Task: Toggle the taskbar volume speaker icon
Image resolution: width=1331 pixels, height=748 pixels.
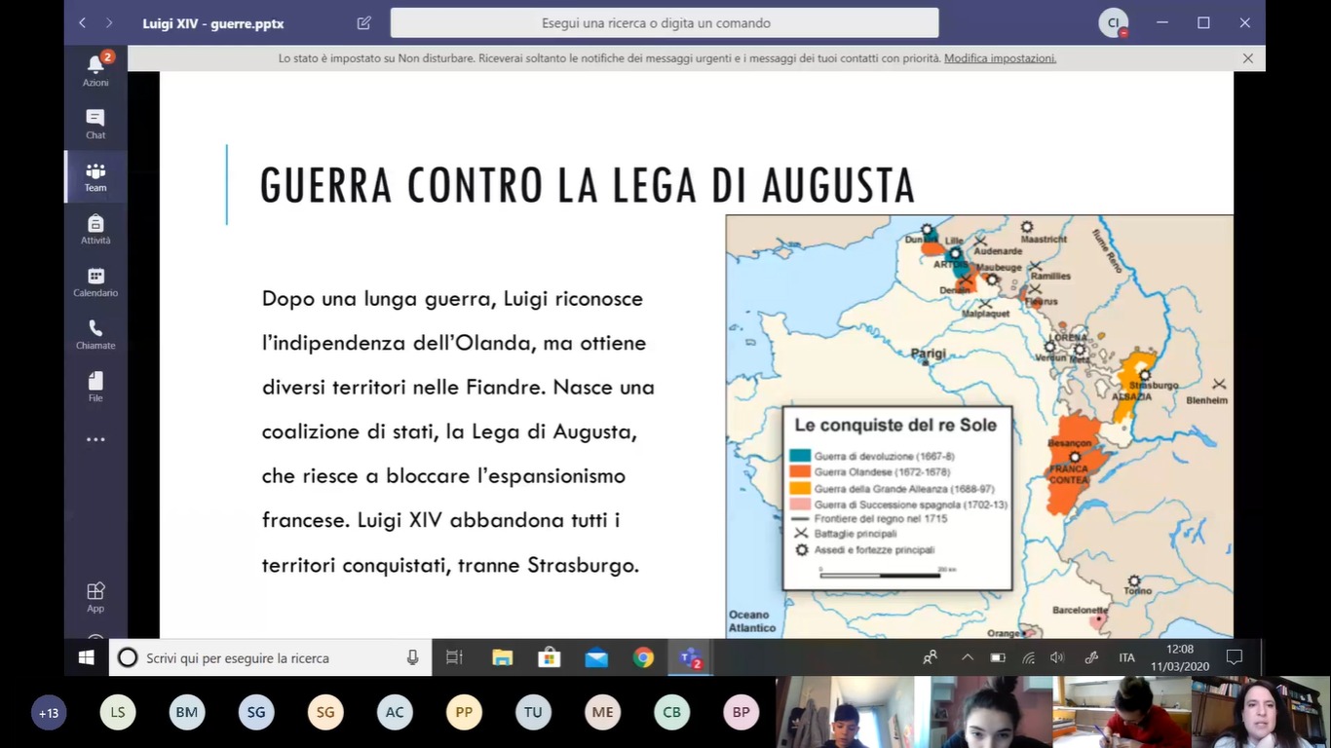Action: [1057, 657]
